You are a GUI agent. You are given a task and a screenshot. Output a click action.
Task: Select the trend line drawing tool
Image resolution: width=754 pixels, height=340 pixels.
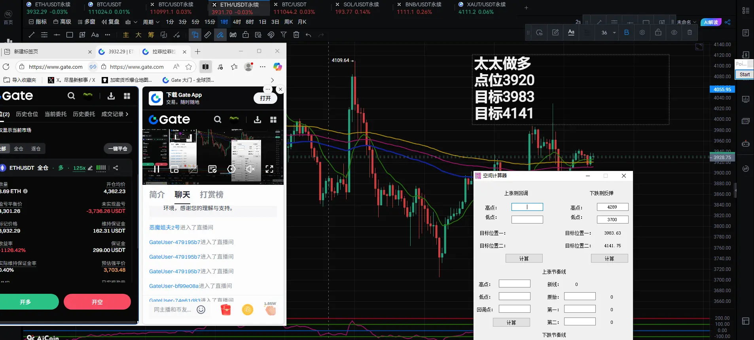pyautogui.click(x=32, y=35)
